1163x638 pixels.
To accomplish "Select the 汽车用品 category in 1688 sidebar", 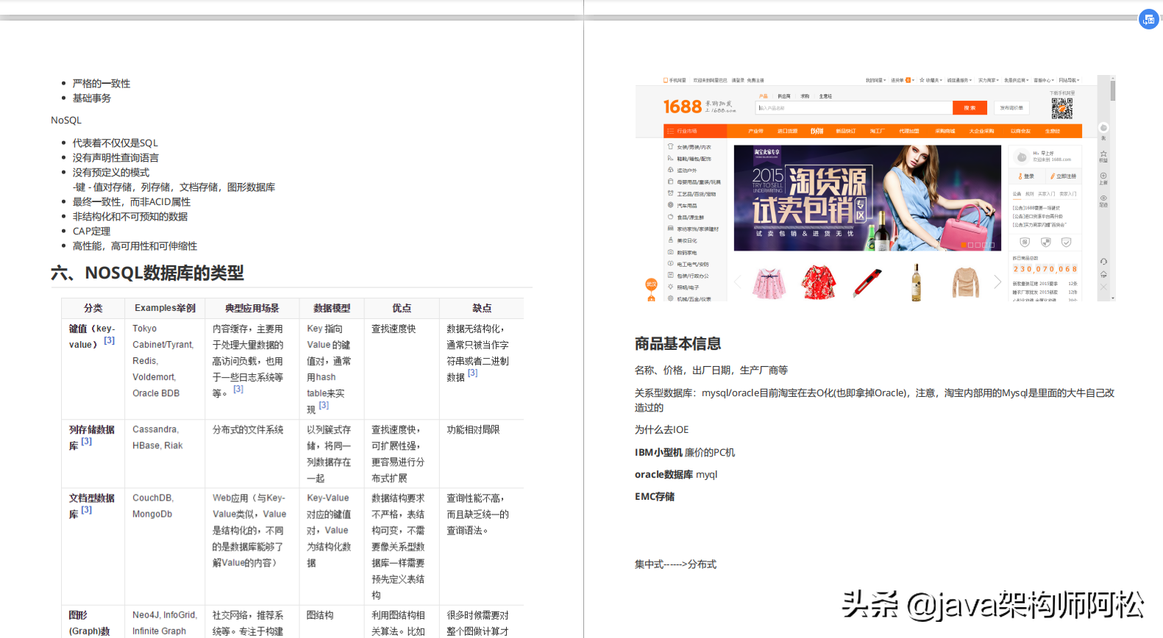I will pos(686,205).
